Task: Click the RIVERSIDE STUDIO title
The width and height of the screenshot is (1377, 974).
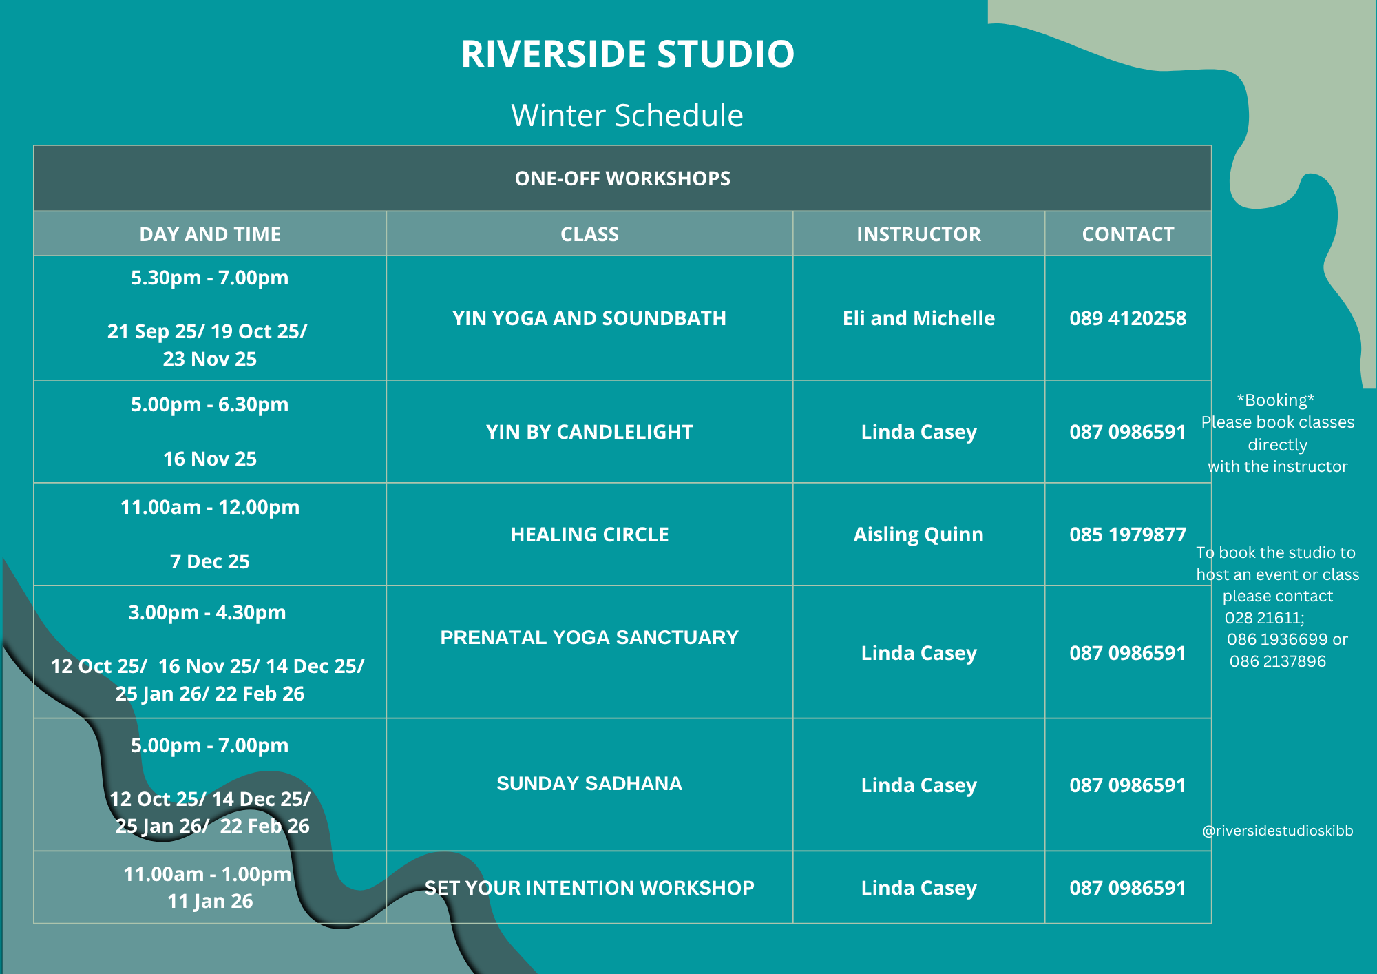Action: pyautogui.click(x=627, y=54)
